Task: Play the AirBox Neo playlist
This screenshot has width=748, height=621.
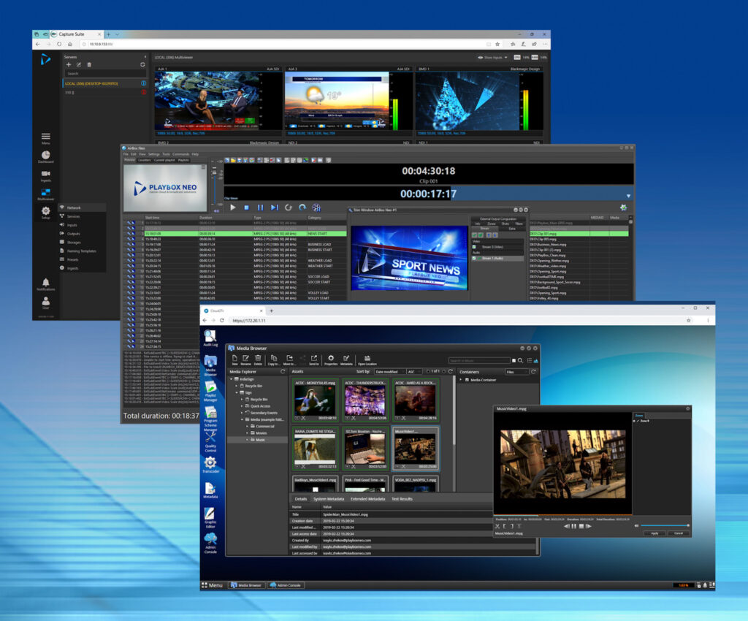Action: [x=233, y=207]
